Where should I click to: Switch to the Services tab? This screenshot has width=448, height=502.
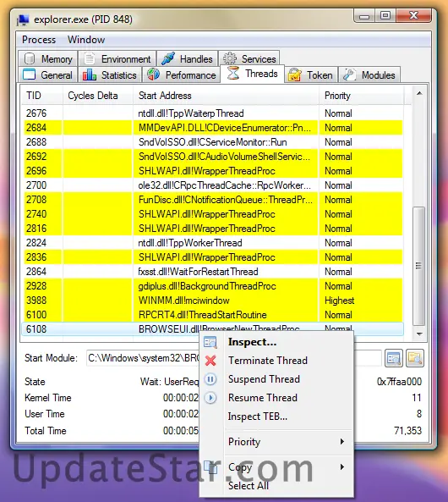coord(249,59)
